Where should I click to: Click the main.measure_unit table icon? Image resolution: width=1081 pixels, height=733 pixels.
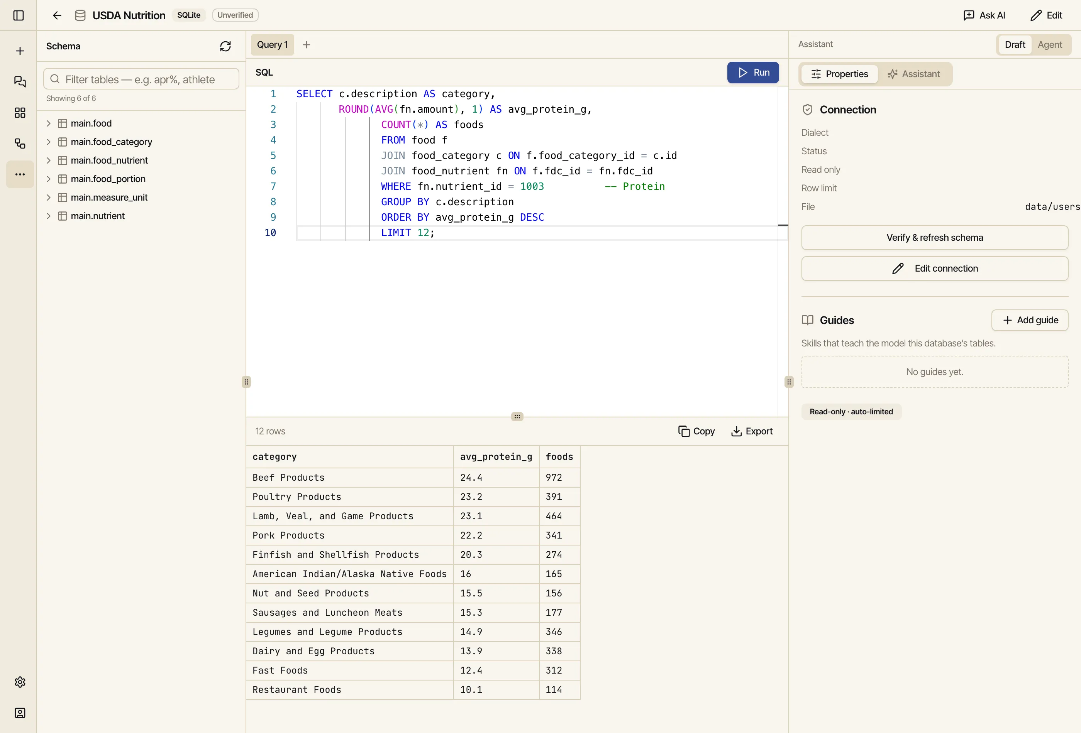(x=62, y=198)
